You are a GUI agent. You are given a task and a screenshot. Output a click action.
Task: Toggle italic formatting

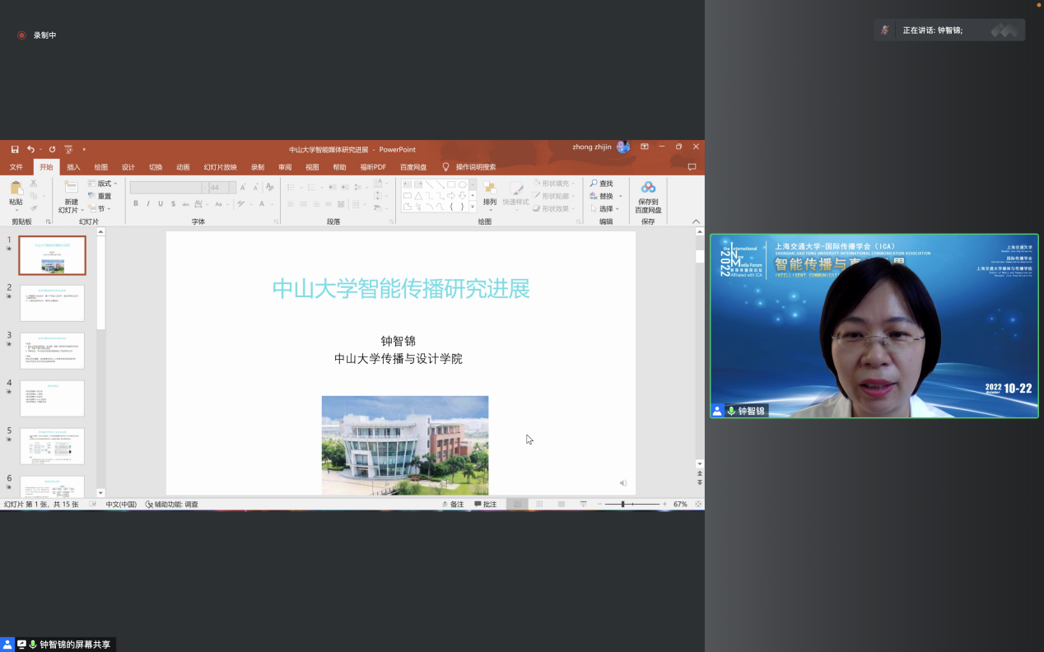[x=148, y=203]
